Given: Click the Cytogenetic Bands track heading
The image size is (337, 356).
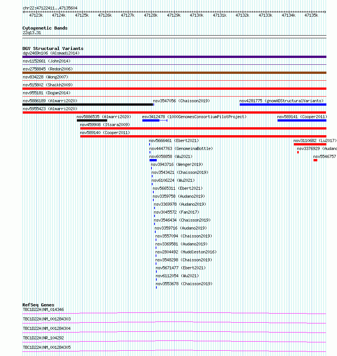Looking at the screenshot, I should click(x=45, y=28).
